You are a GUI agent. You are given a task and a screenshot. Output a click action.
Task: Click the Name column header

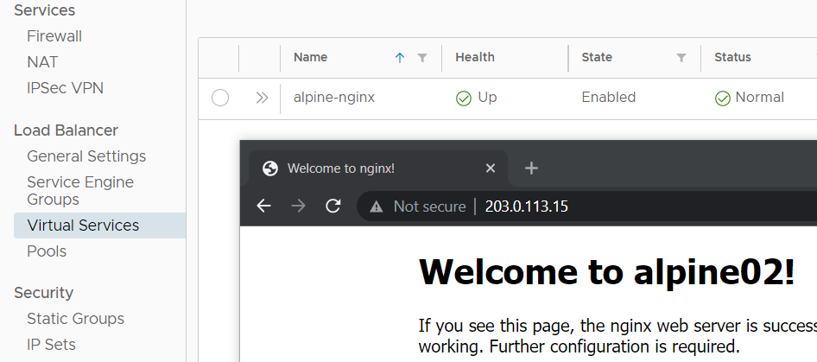click(311, 57)
